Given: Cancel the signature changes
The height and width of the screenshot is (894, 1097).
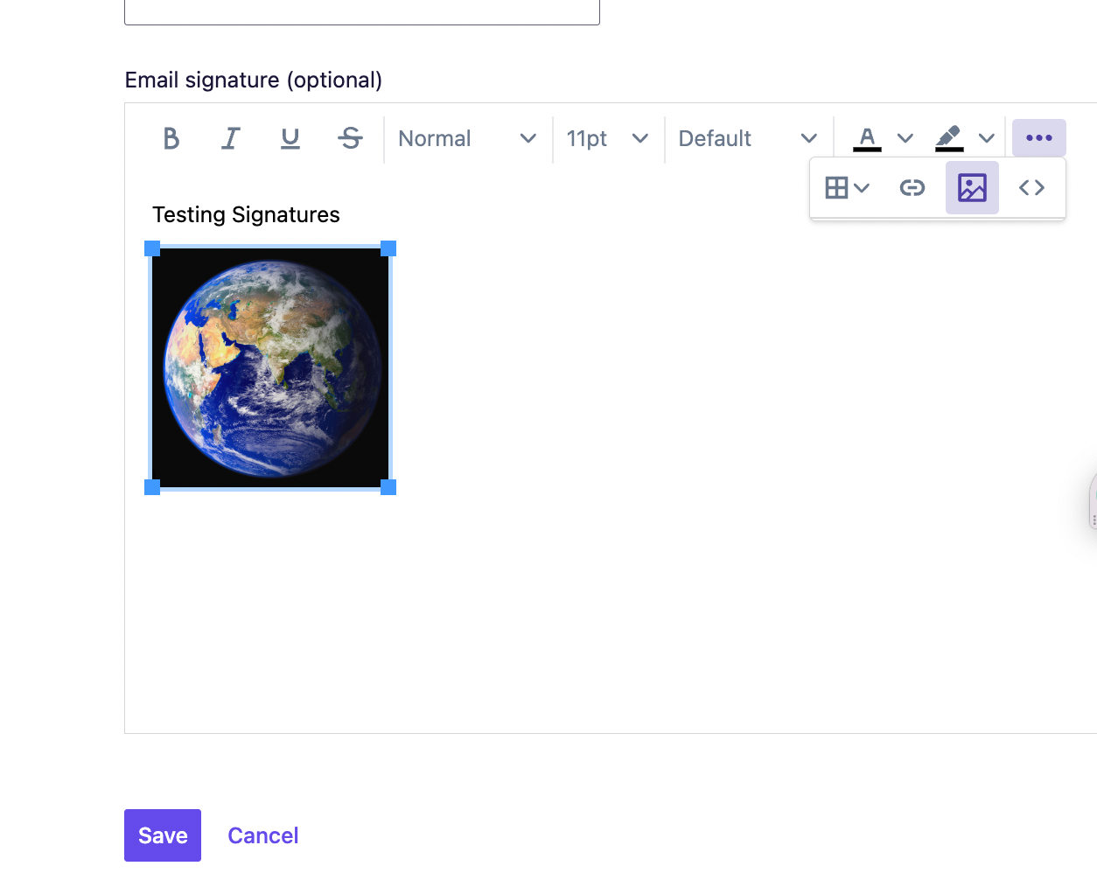Looking at the screenshot, I should point(263,835).
